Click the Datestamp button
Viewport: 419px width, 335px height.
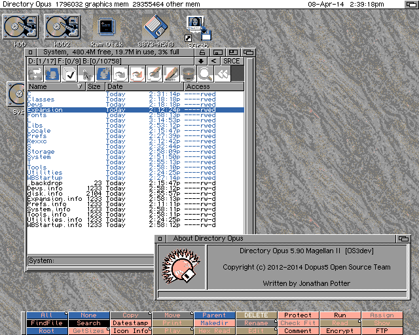click(131, 323)
